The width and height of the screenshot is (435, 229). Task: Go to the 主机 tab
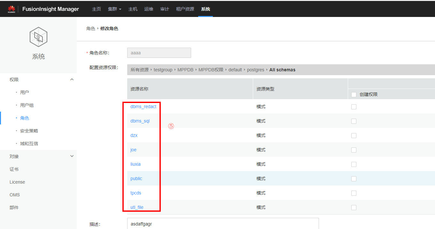pos(133,9)
